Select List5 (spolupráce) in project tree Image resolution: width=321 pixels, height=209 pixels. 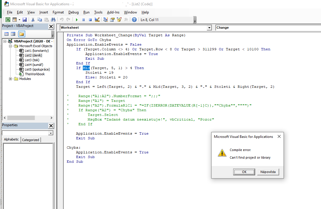pyautogui.click(x=37, y=69)
